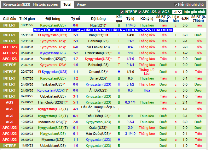208x150 pixels.
Task: Switch to the Away tab
Action: tap(81, 5)
